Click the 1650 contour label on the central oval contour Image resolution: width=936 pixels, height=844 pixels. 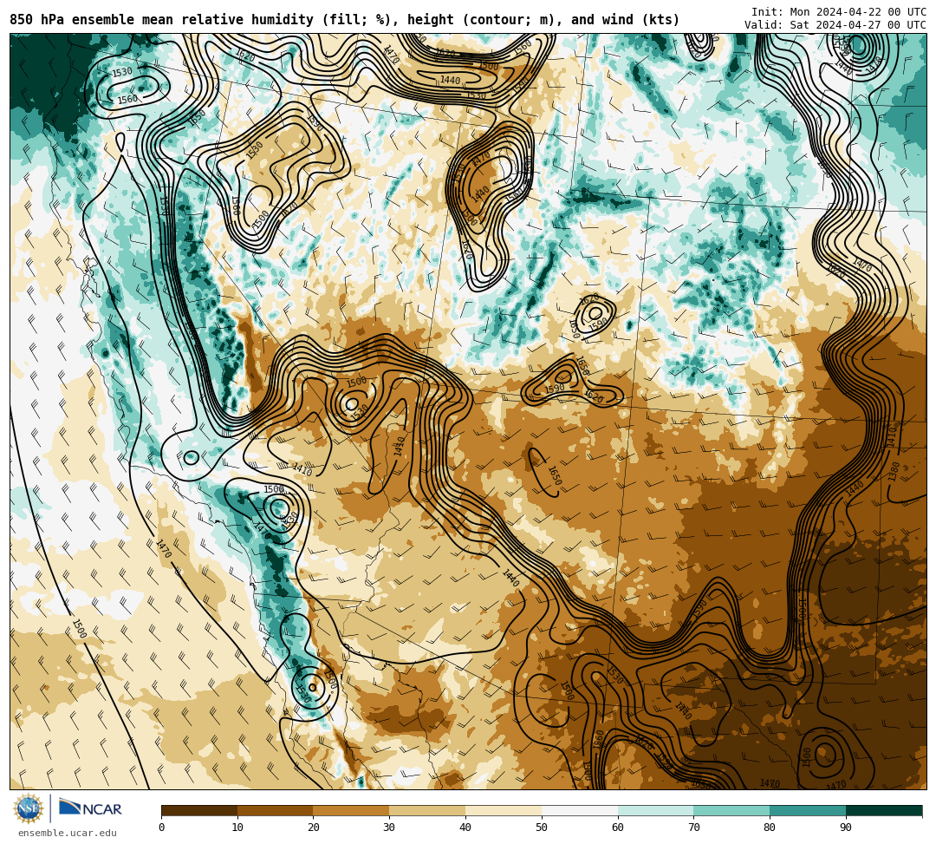pyautogui.click(x=555, y=475)
